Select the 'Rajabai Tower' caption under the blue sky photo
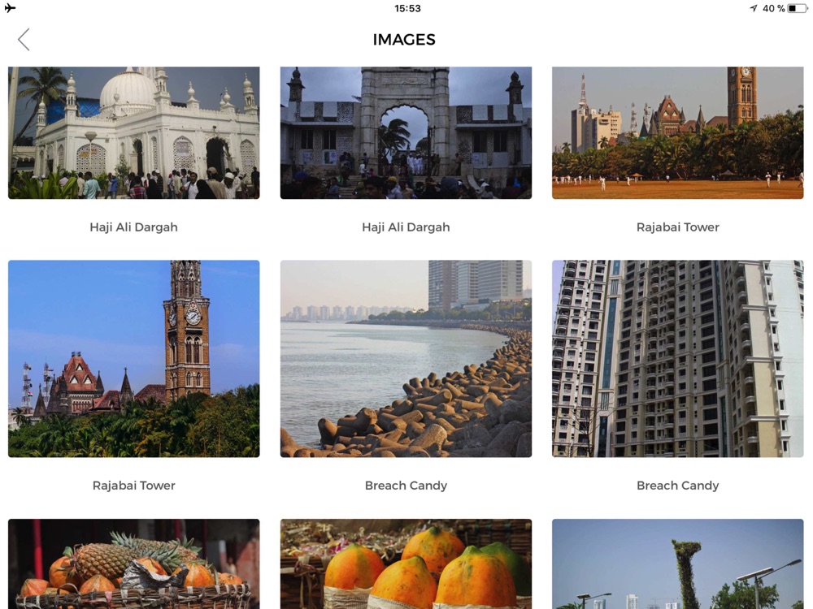This screenshot has height=609, width=813. tap(134, 486)
